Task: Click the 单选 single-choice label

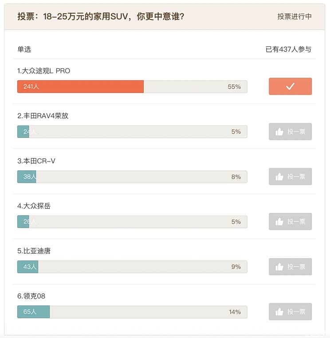Action: tap(24, 49)
